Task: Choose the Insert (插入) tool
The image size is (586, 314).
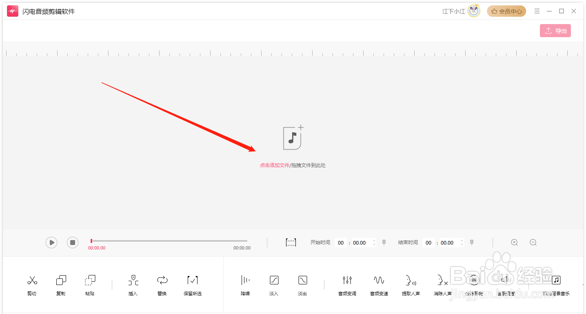Action: pyautogui.click(x=133, y=281)
